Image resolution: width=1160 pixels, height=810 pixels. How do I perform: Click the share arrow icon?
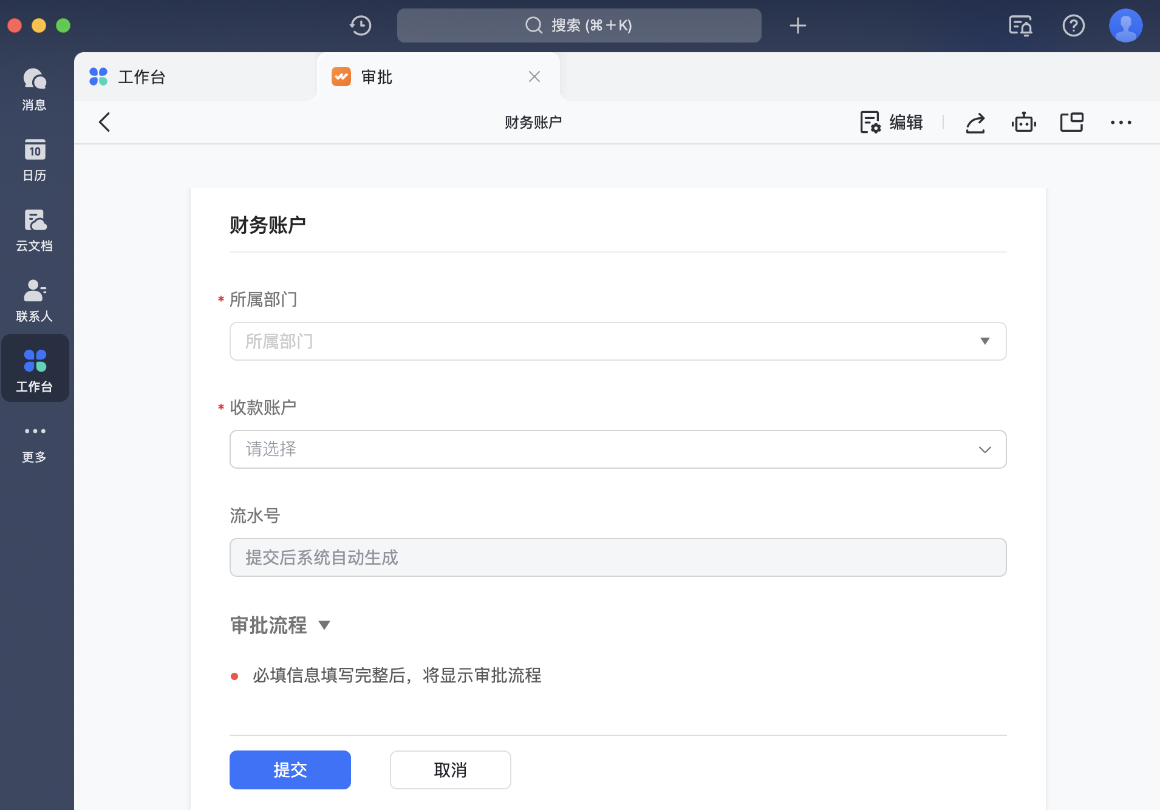(x=975, y=123)
